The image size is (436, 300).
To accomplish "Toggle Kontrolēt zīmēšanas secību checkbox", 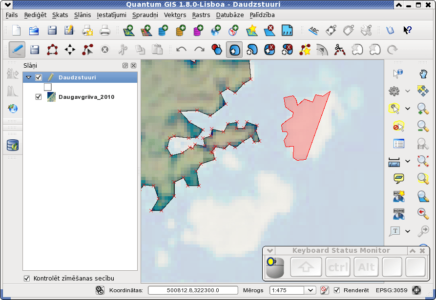I will [27, 279].
